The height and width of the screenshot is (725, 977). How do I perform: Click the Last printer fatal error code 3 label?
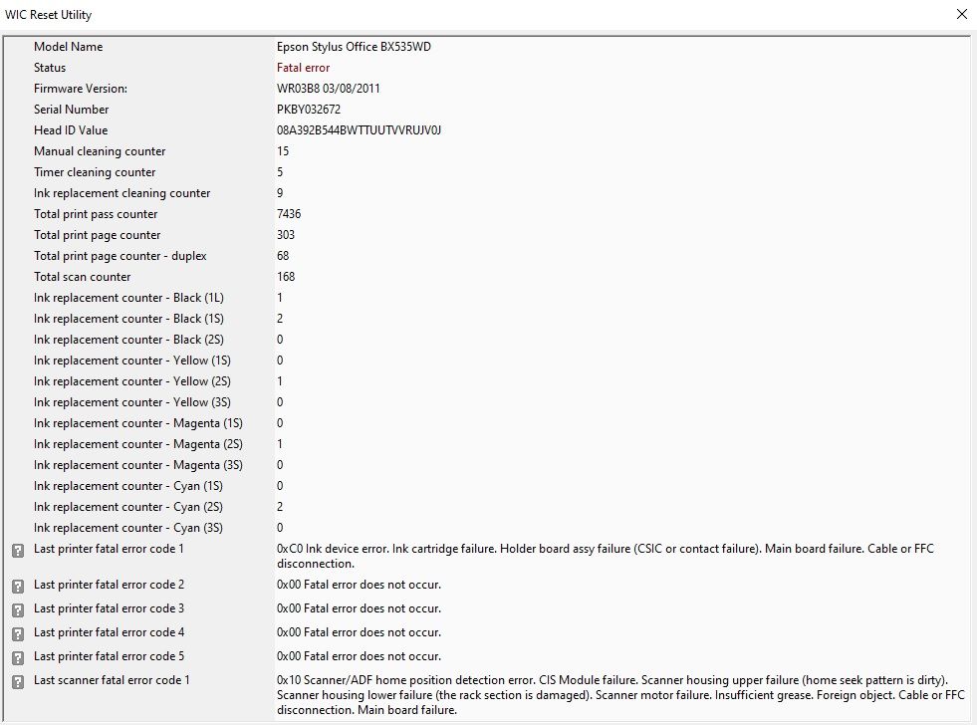point(109,608)
